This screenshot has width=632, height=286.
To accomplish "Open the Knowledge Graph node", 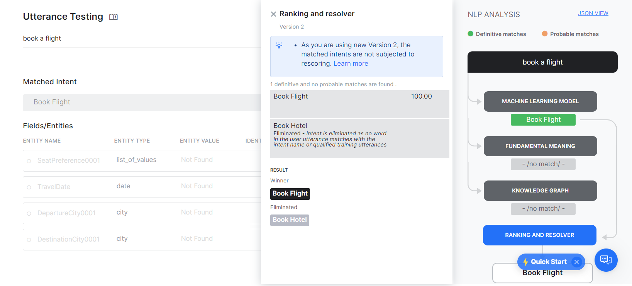I will pos(540,191).
